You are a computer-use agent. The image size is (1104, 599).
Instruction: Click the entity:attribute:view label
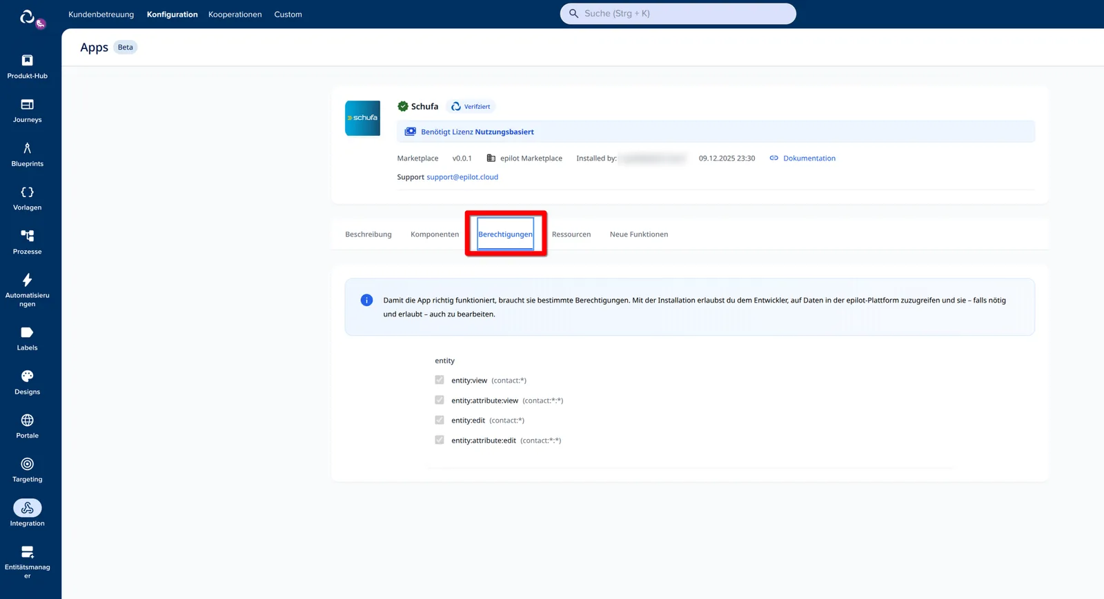(484, 400)
